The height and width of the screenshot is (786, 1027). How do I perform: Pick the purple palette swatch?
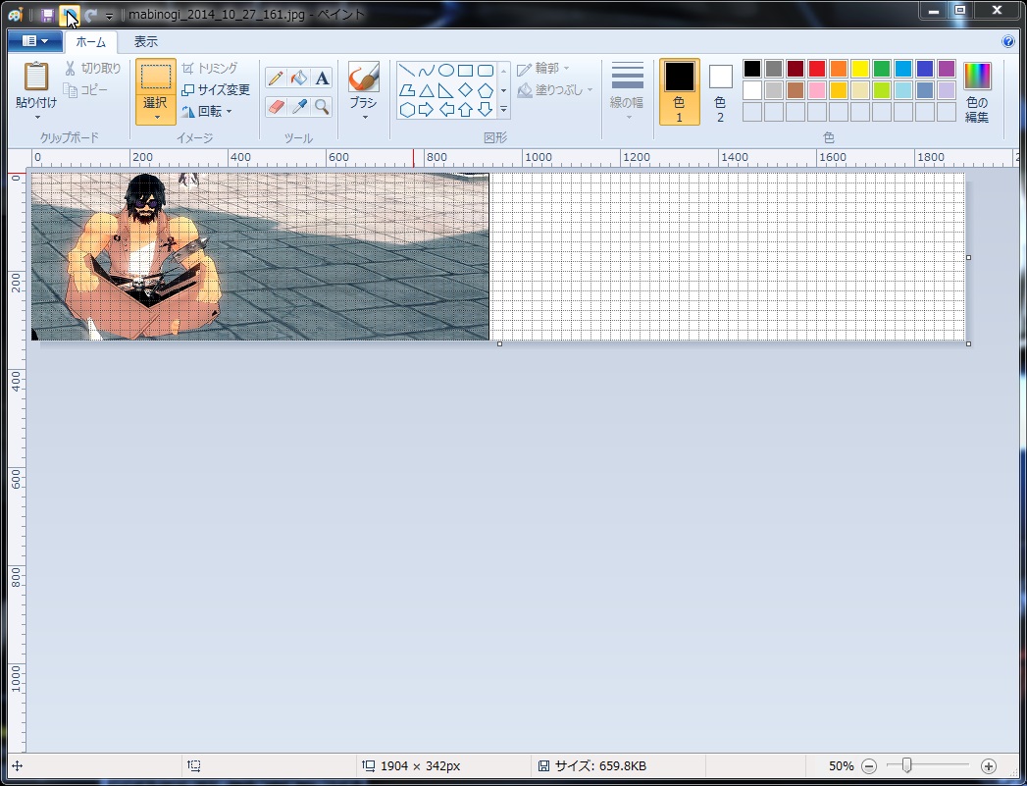tap(947, 68)
